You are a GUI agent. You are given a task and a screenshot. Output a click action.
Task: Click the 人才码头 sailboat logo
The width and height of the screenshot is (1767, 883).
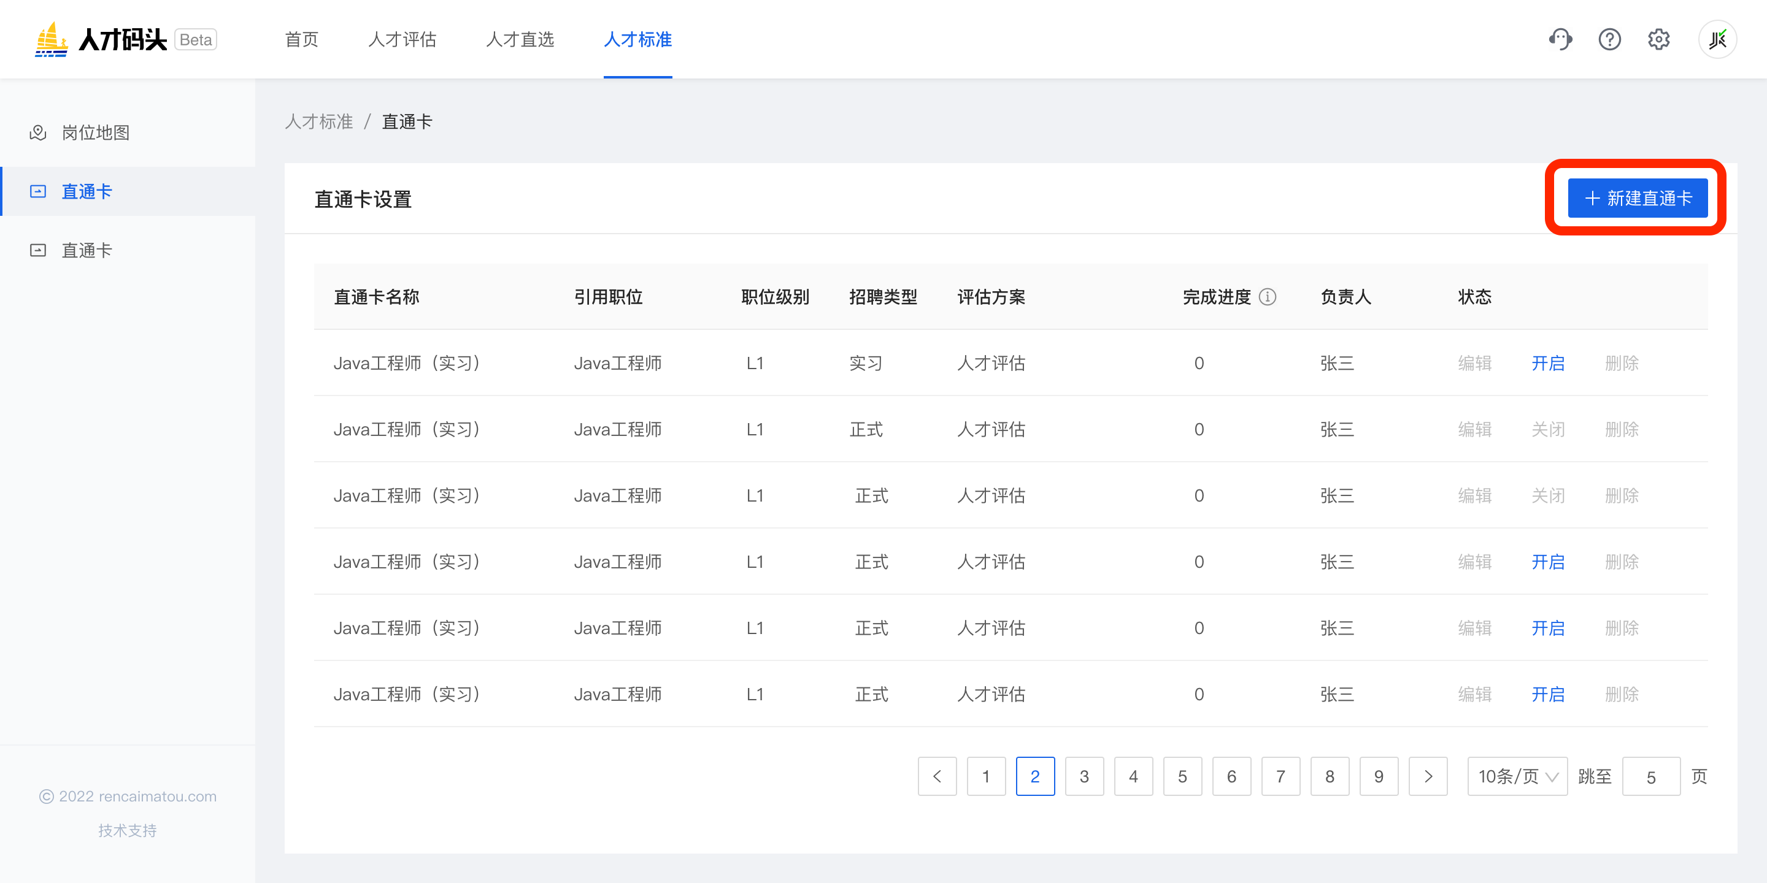coord(52,40)
